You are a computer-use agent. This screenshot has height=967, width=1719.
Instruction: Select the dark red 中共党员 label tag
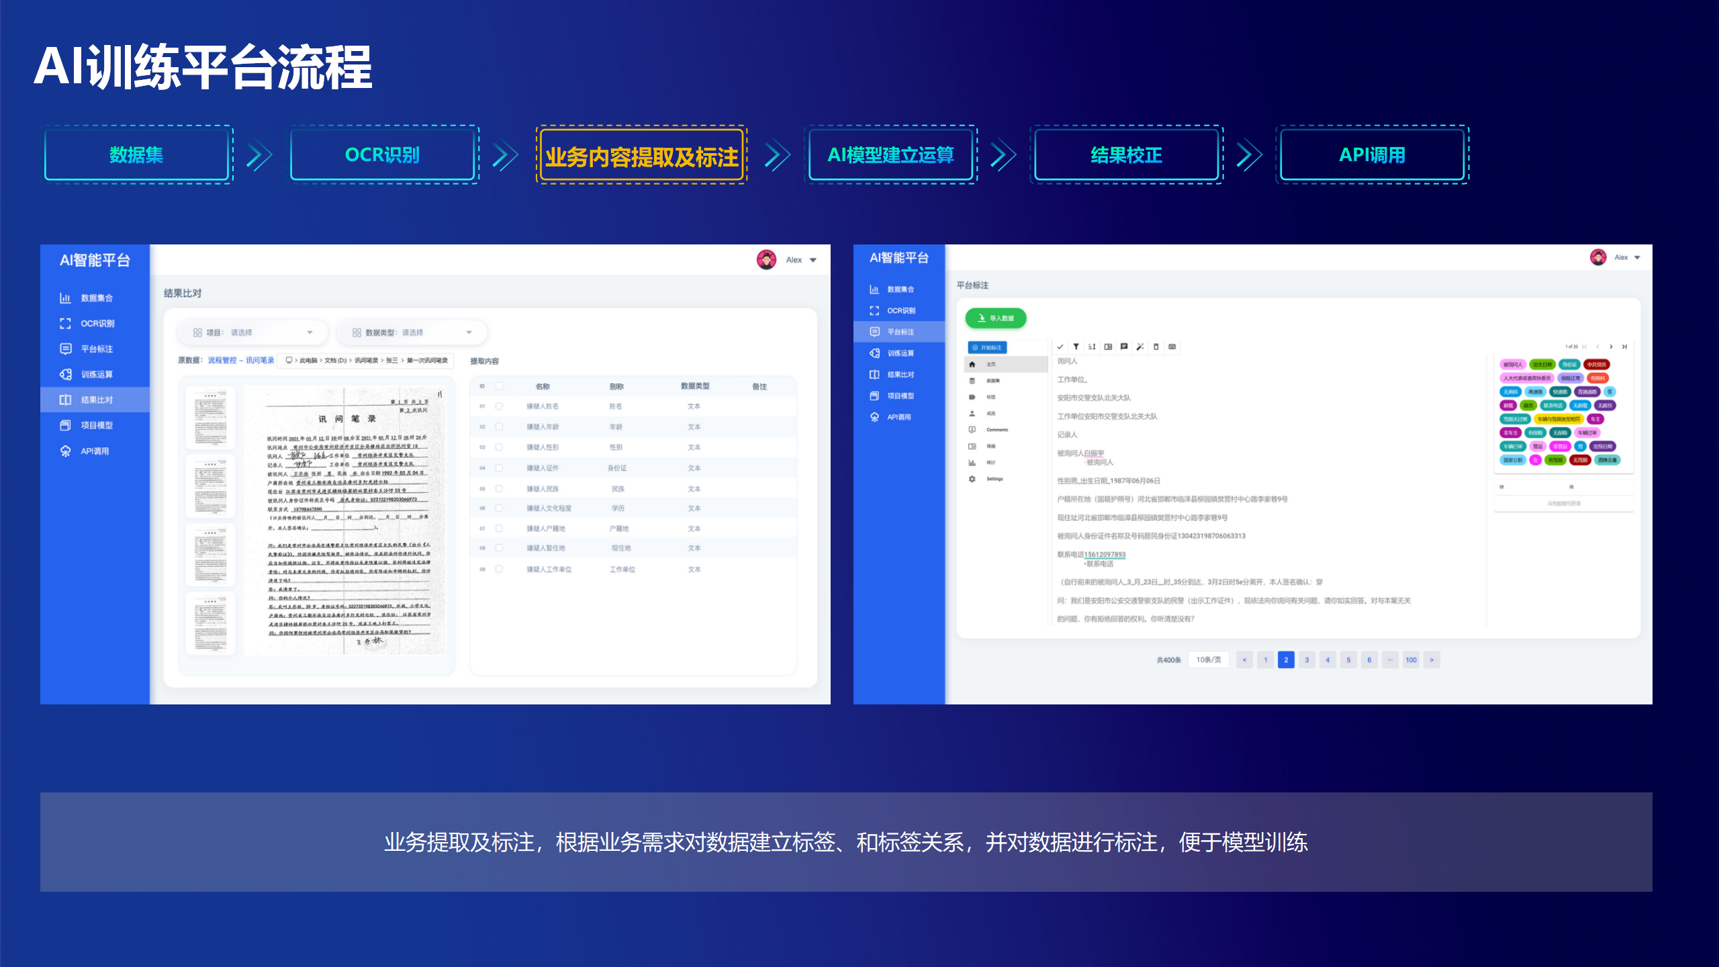pyautogui.click(x=1597, y=365)
